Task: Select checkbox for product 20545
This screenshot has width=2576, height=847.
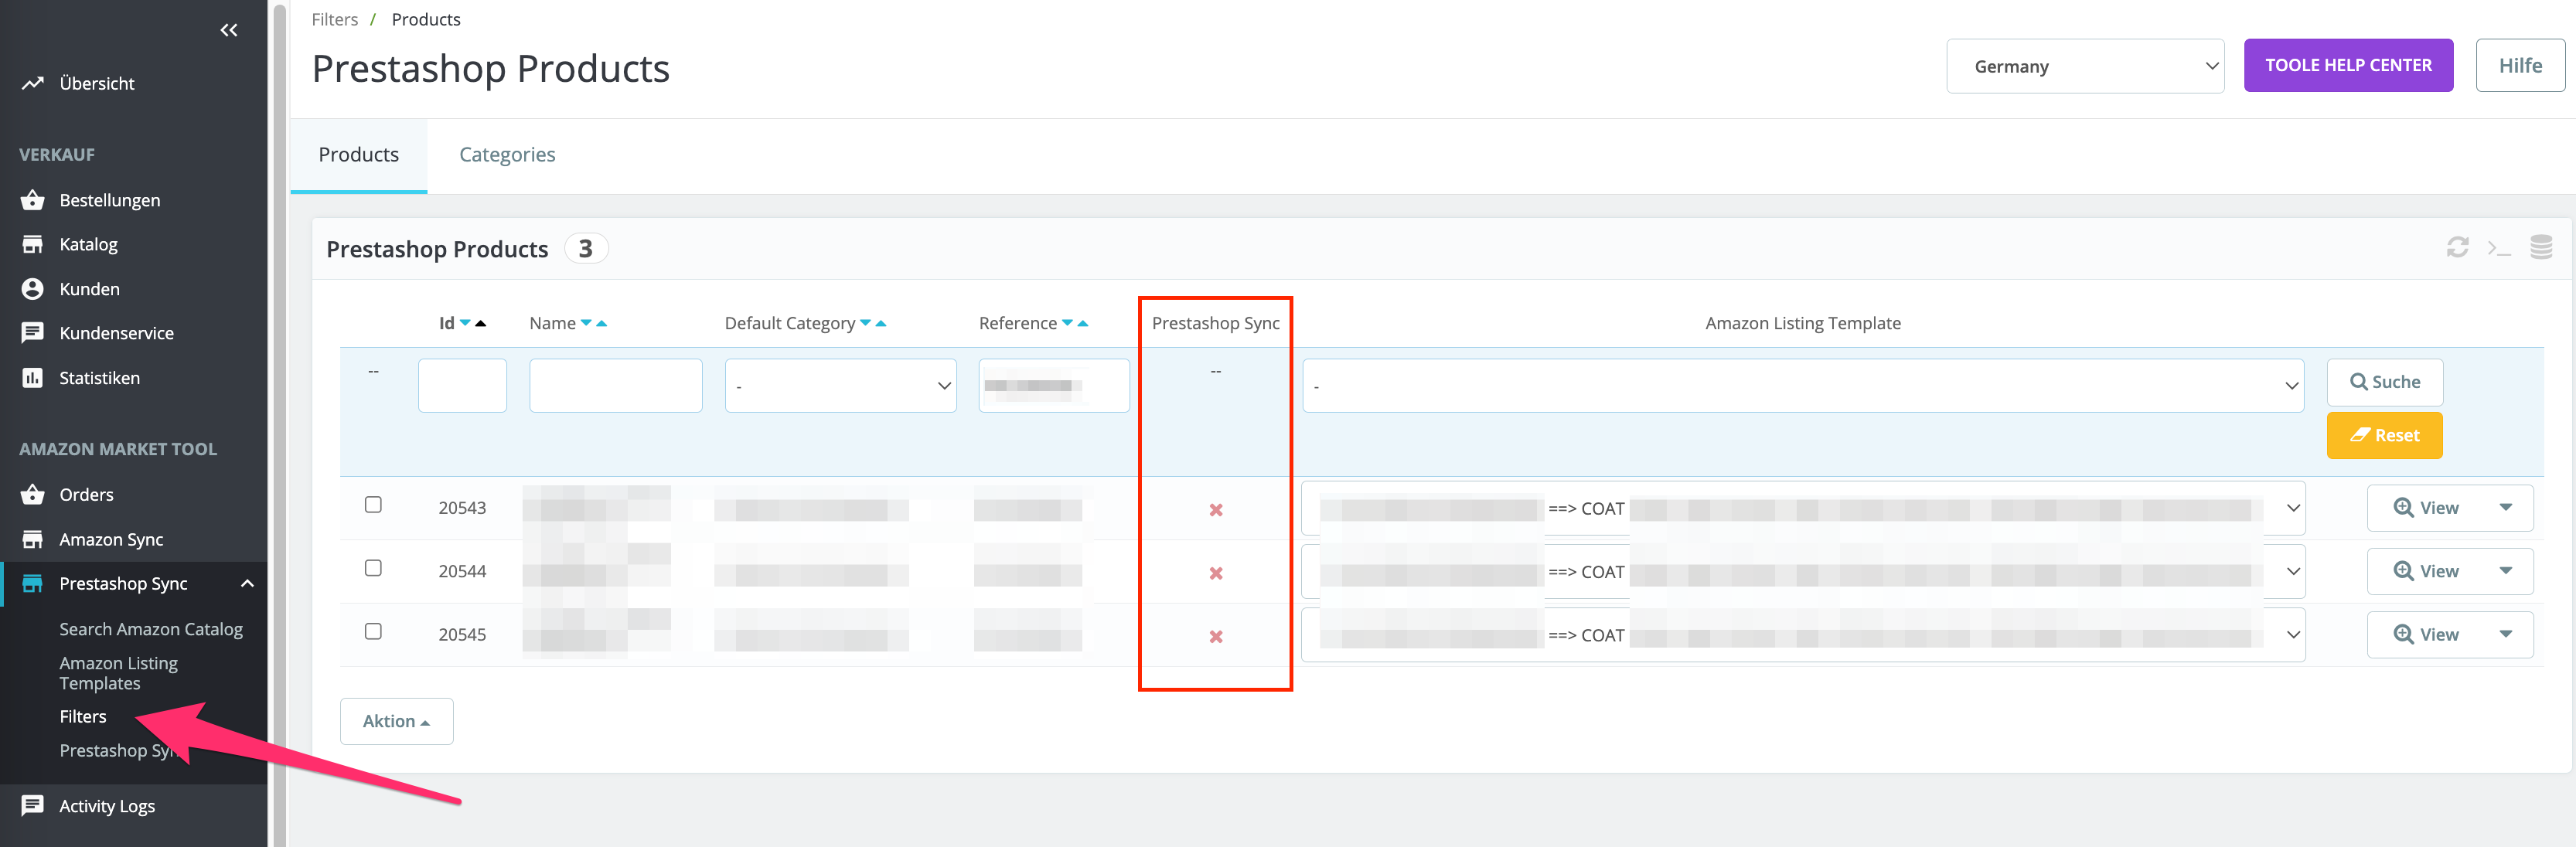Action: click(x=373, y=631)
